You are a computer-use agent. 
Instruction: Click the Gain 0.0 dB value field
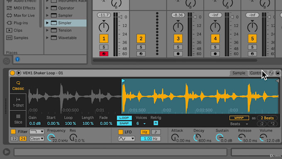(35, 124)
